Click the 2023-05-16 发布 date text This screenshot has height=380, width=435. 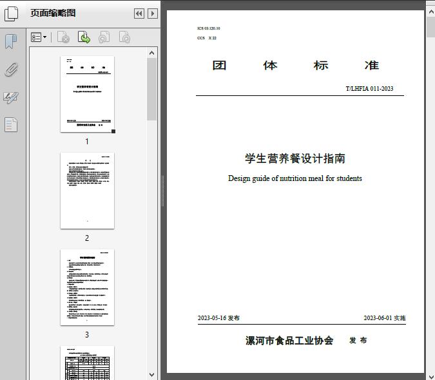pos(218,318)
